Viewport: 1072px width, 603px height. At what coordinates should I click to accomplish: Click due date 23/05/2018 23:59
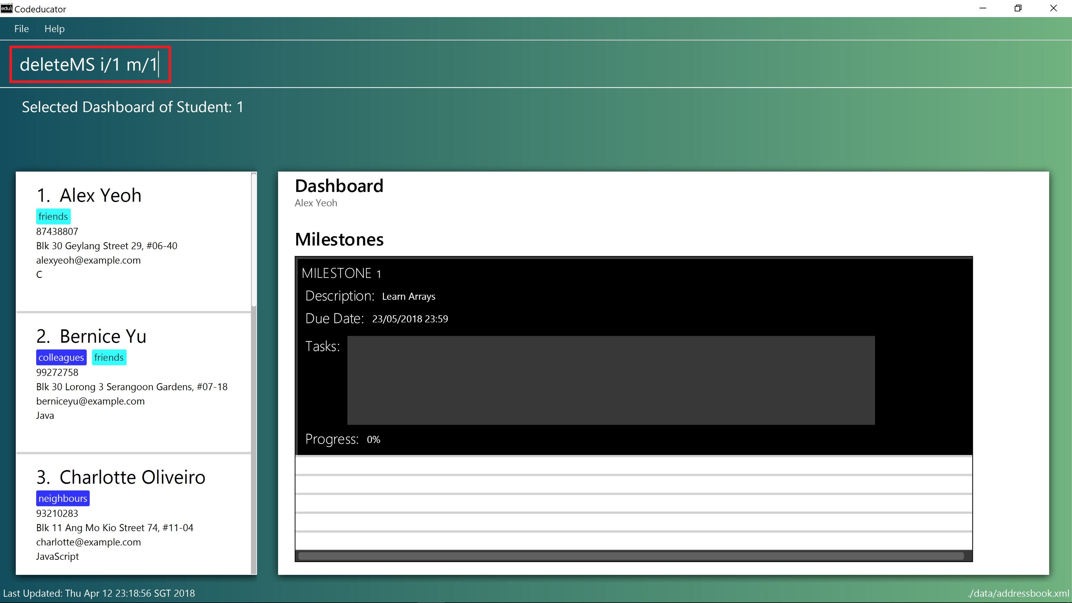410,319
